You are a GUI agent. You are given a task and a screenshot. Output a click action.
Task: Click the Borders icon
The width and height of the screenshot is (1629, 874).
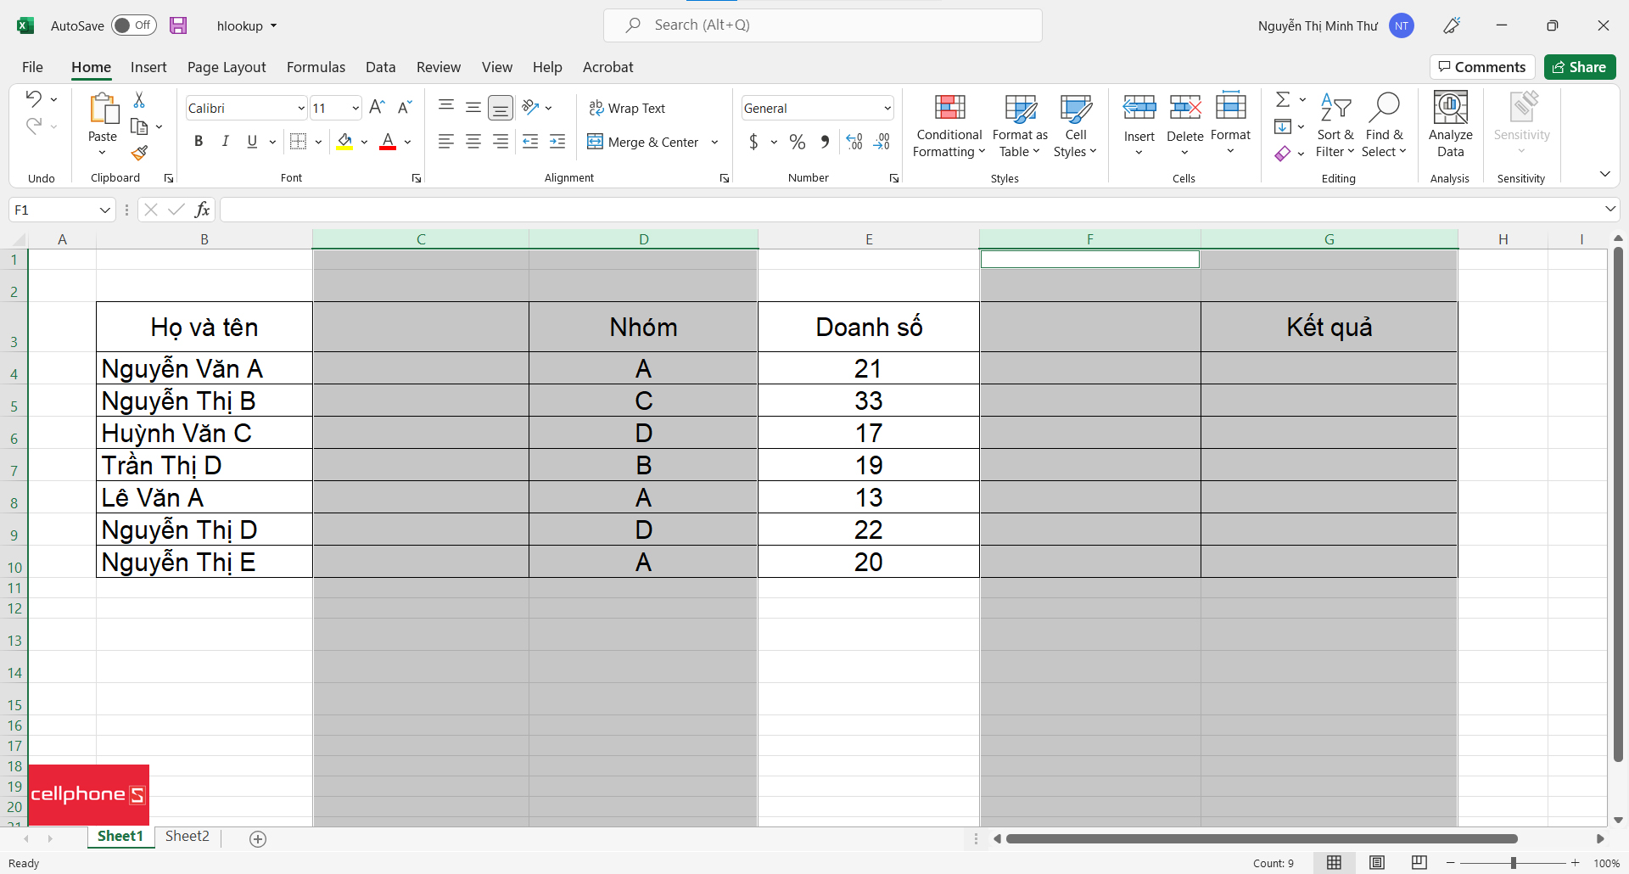click(x=298, y=142)
